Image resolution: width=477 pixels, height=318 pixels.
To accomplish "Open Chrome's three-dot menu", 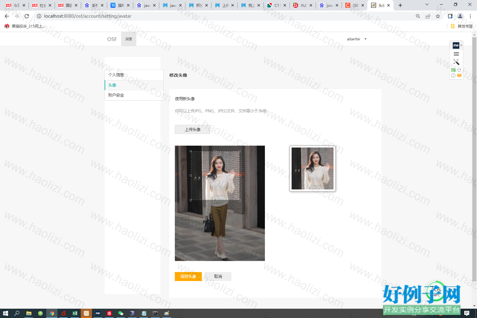I will 470,16.
